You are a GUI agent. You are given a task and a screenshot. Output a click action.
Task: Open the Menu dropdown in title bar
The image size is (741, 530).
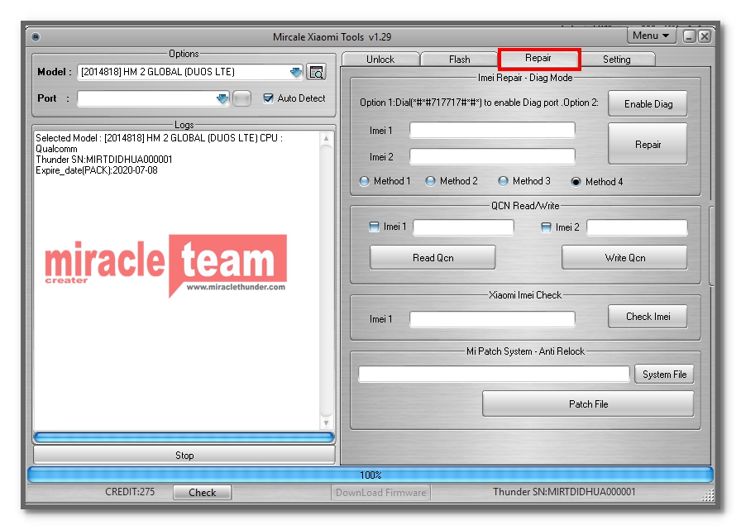651,36
